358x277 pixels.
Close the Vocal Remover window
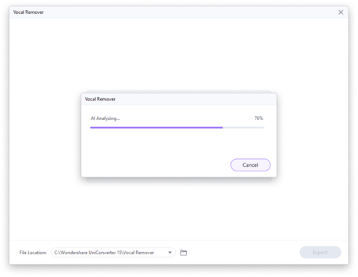click(341, 12)
